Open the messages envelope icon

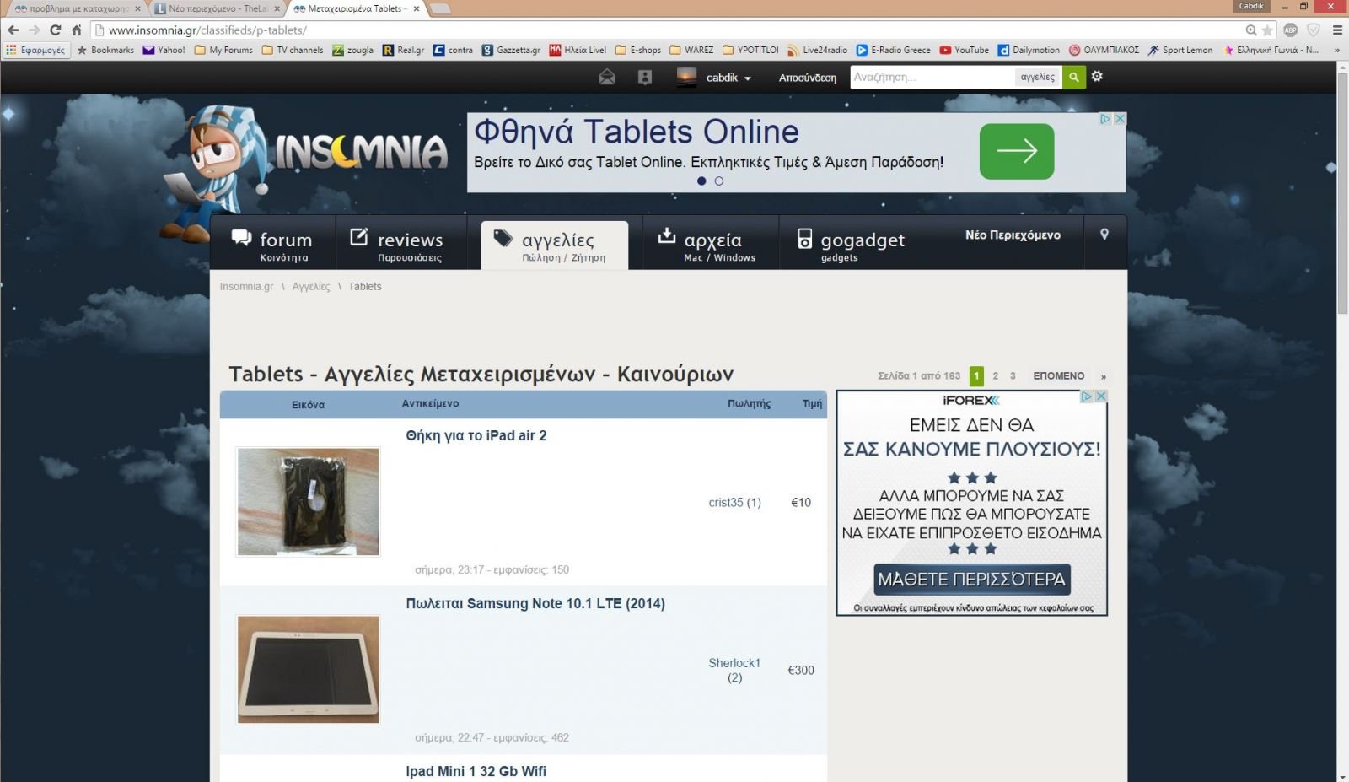click(606, 77)
